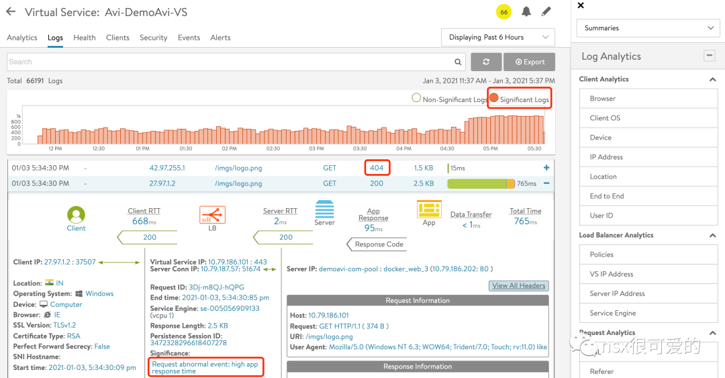725x378 pixels.
Task: Click high app response time significance text
Action: (x=205, y=367)
